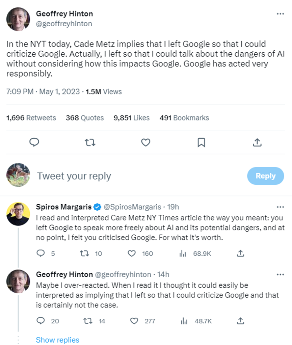The width and height of the screenshot is (292, 345).
Task: View analytics for Spiros Margaris reply
Action: [x=183, y=253]
